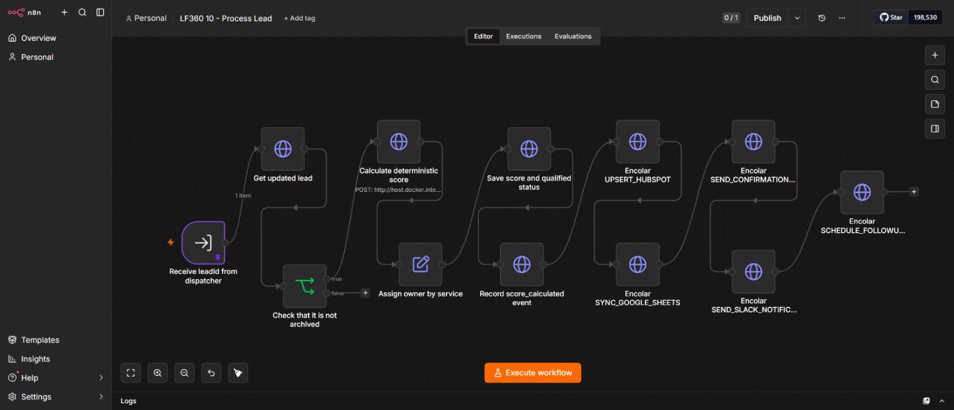Click the true output label
The image size is (954, 410).
pyautogui.click(x=336, y=279)
